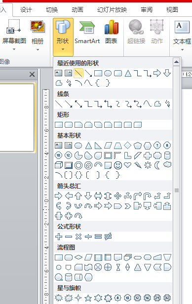Choose the curve shape in 线条
Image resolution: width=192 pixels, height=304 pixels.
pyautogui.click(x=148, y=104)
